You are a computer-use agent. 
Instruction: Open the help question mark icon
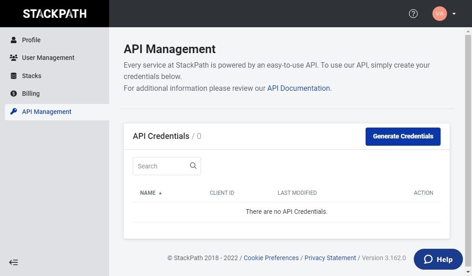[x=413, y=14]
